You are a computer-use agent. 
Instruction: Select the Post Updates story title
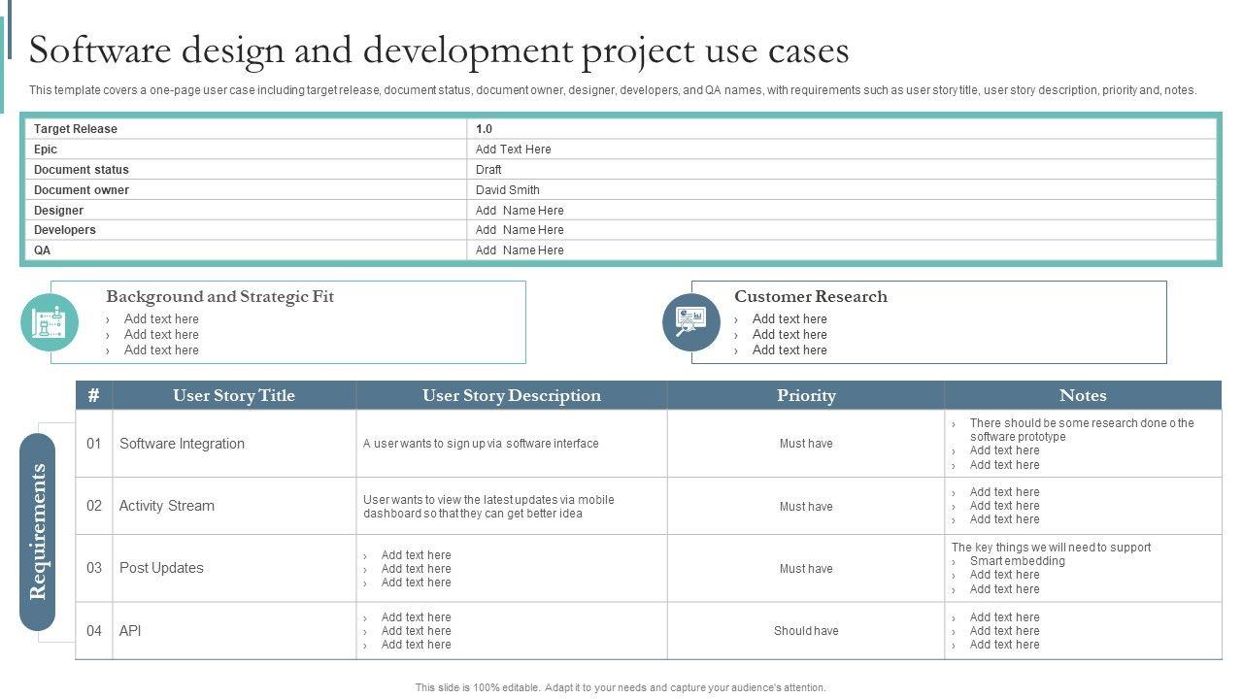(x=161, y=568)
